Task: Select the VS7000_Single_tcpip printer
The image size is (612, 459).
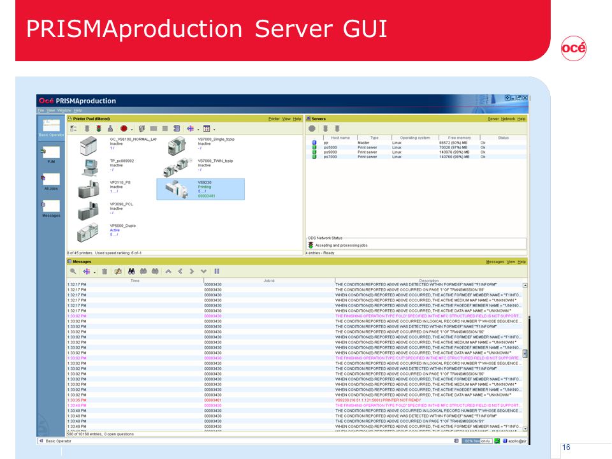Action: coord(201,146)
